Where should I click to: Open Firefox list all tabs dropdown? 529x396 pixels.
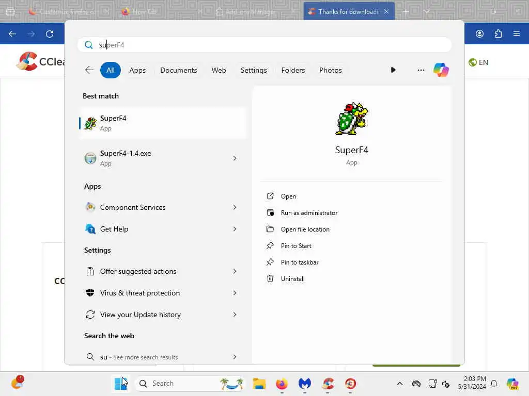pos(427,11)
